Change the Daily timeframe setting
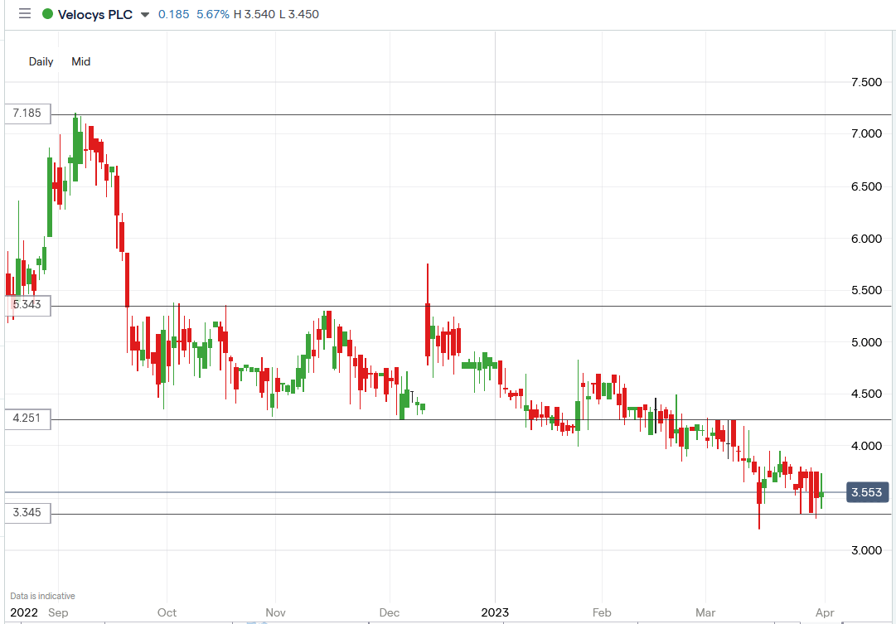The height and width of the screenshot is (624, 896). [41, 61]
